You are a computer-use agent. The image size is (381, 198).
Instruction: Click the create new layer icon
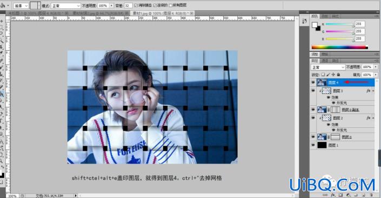(x=363, y=195)
